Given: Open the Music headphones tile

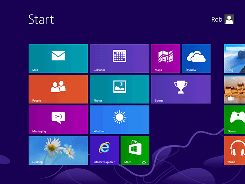Looking at the screenshot, I should pyautogui.click(x=234, y=150).
